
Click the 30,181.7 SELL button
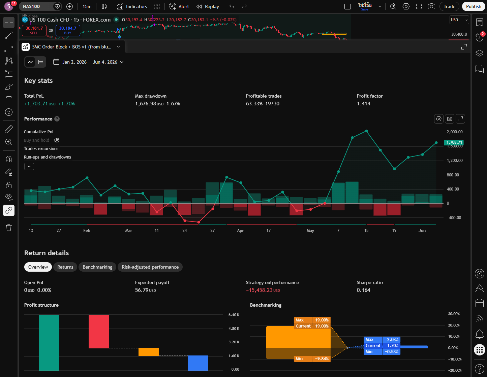[x=34, y=30]
